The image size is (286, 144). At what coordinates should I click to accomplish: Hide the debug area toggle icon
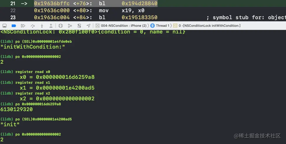click(x=5, y=26)
